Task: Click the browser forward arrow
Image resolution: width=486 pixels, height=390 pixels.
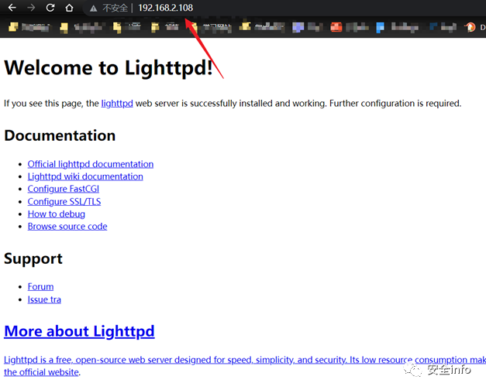Action: point(31,8)
